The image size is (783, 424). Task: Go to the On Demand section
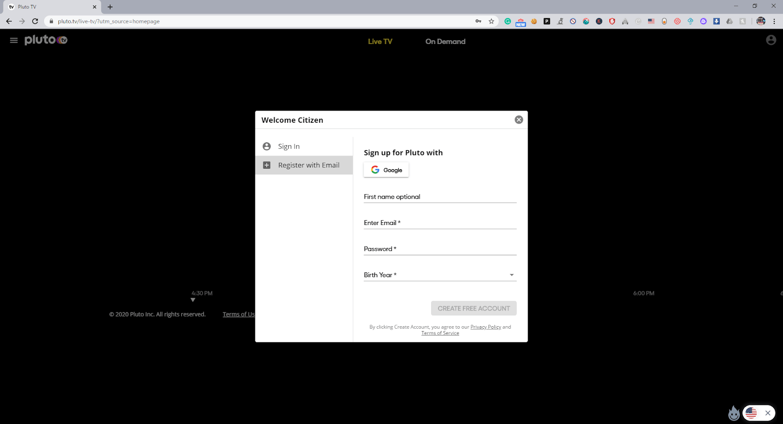[445, 42]
